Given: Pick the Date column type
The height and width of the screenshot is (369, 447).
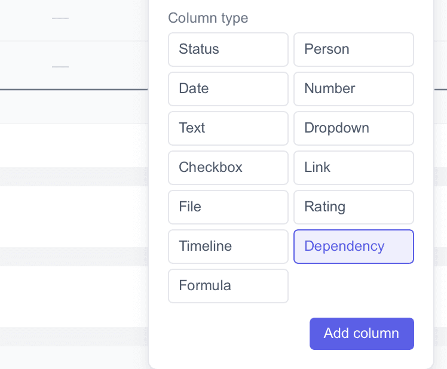Looking at the screenshot, I should (228, 89).
